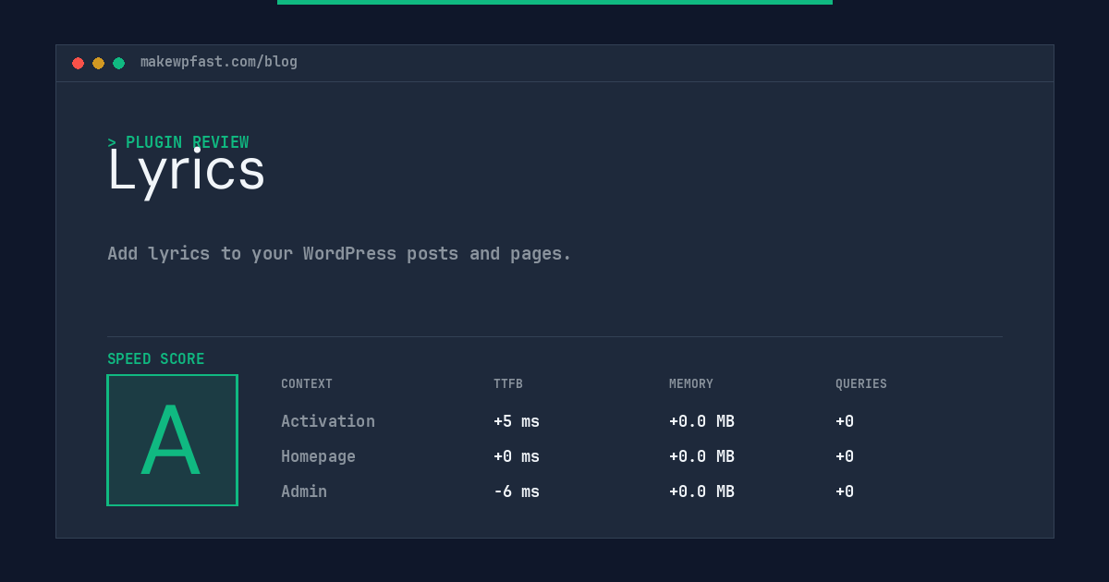Viewport: 1109px width, 582px height.
Task: Click the yellow minimize window dot
Action: (x=98, y=64)
